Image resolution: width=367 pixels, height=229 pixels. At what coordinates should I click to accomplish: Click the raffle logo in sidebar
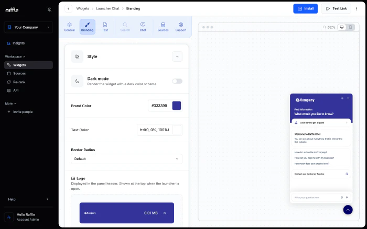(12, 10)
